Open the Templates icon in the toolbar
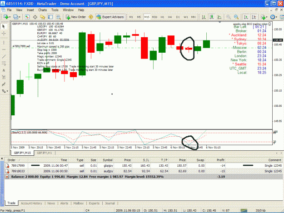 pos(282,17)
